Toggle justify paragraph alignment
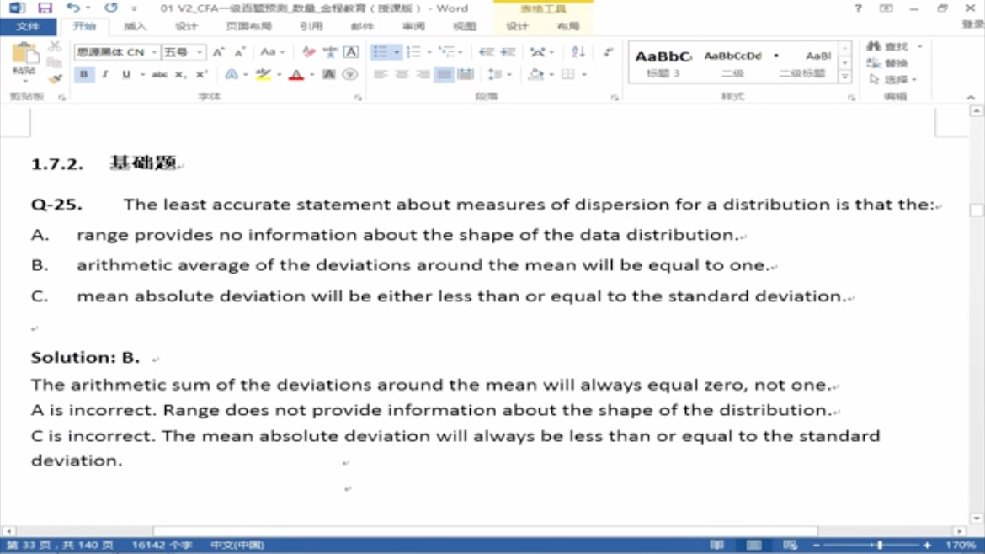The height and width of the screenshot is (554, 985). (445, 75)
